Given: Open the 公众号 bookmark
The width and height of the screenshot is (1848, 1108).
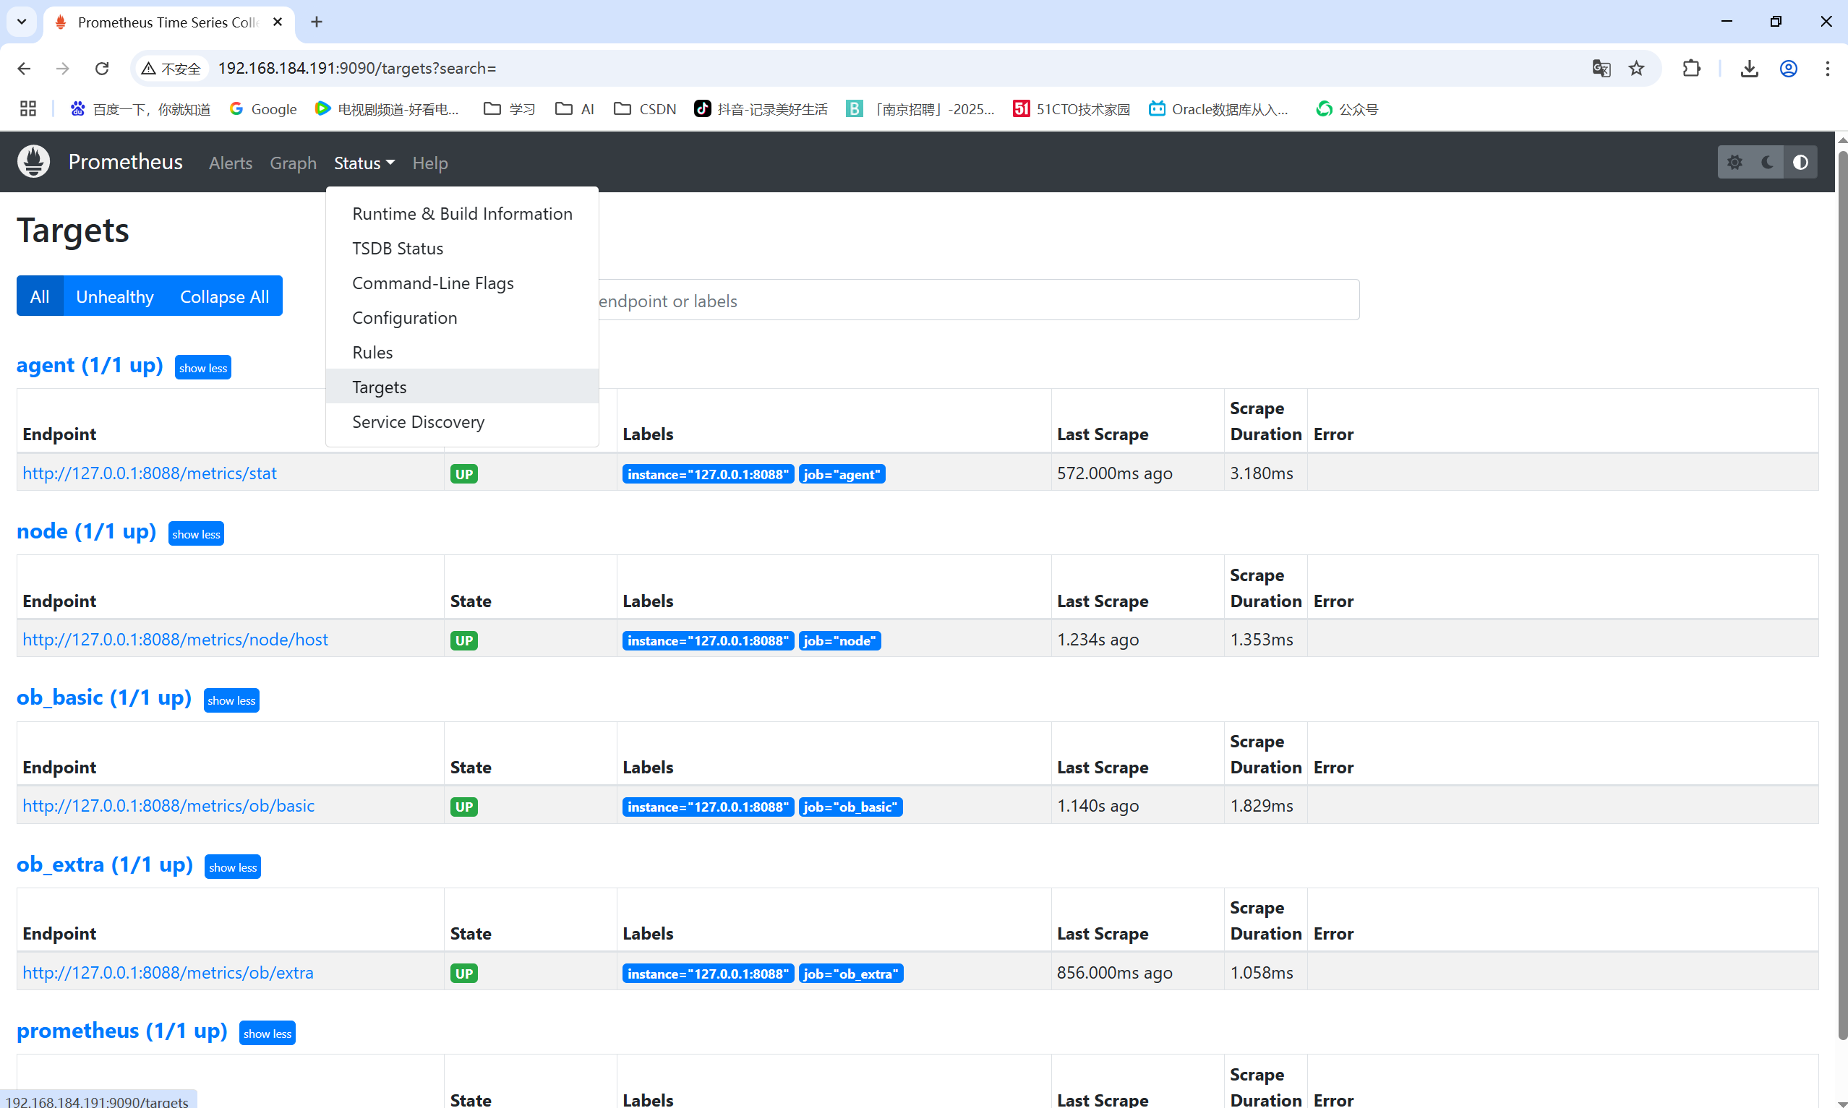Looking at the screenshot, I should pyautogui.click(x=1347, y=109).
